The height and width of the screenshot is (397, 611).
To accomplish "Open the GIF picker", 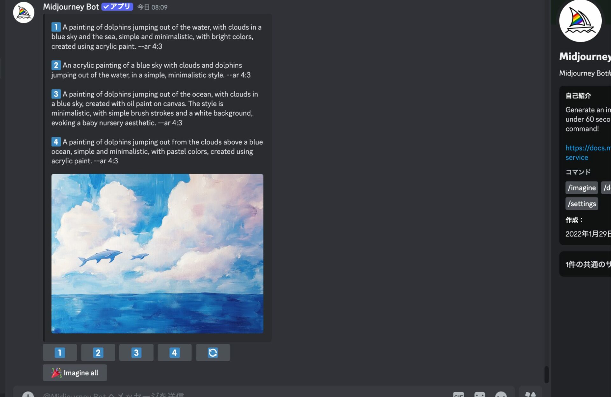I will pyautogui.click(x=458, y=395).
